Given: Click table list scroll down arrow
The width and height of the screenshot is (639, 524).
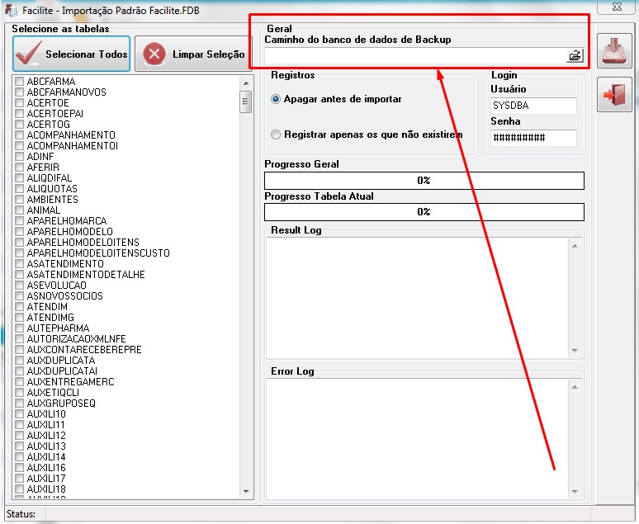Looking at the screenshot, I should coord(246,491).
